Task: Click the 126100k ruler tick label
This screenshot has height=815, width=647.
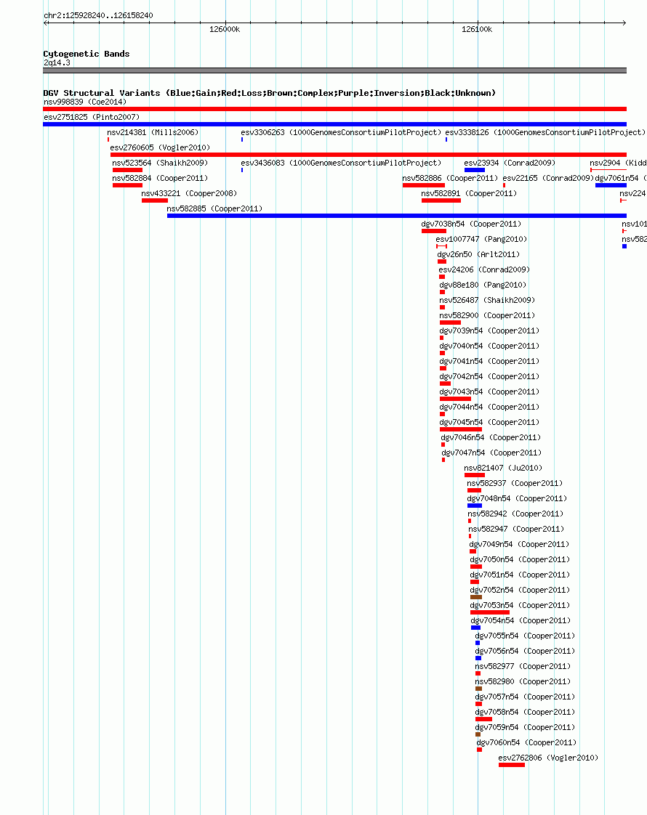Action: 477,29
